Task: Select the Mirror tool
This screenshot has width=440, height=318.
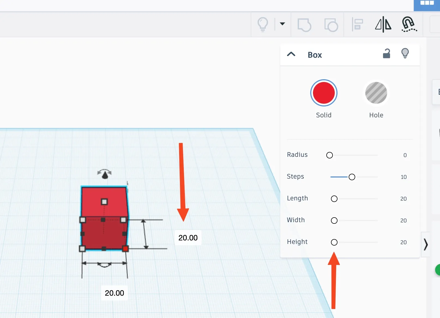Action: coord(383,25)
